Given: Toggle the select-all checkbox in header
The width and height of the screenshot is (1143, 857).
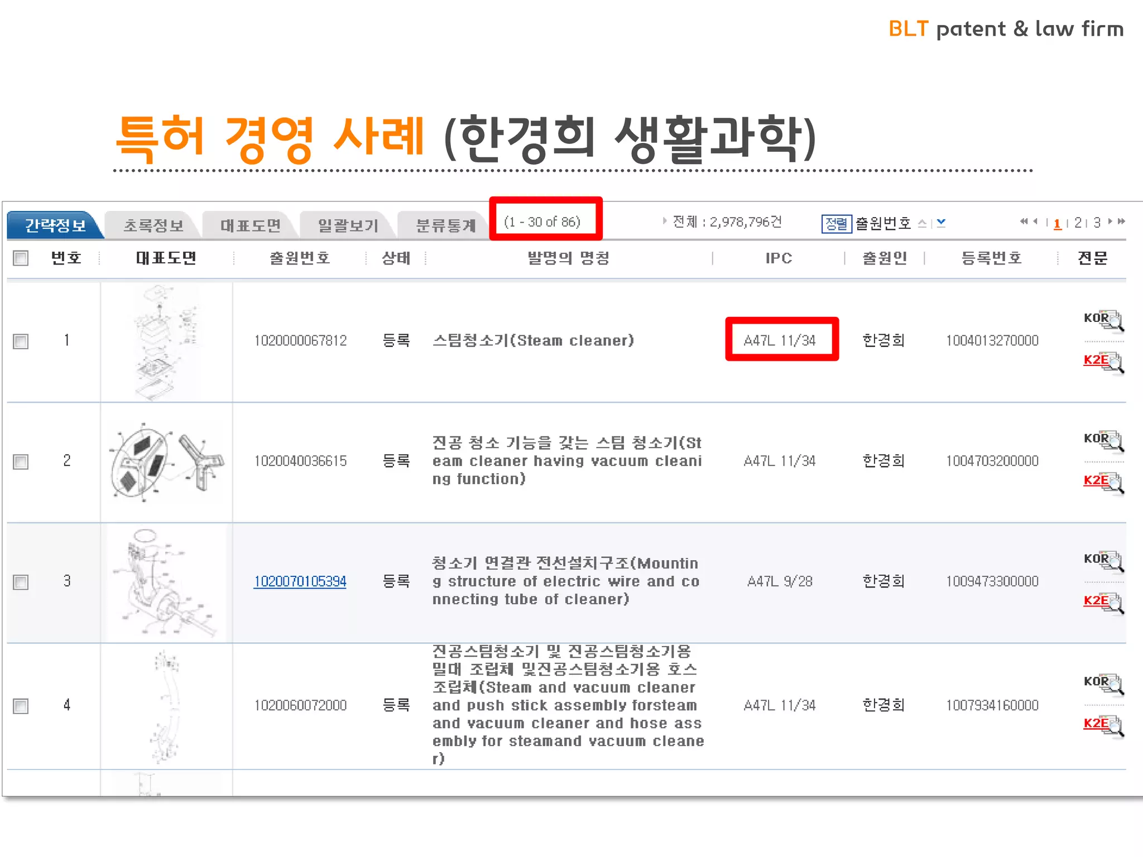Looking at the screenshot, I should pyautogui.click(x=21, y=258).
